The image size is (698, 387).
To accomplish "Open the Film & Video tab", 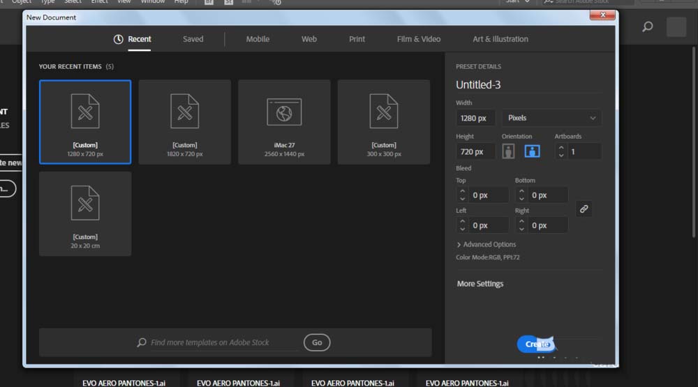I will click(418, 39).
